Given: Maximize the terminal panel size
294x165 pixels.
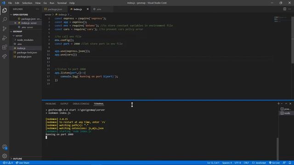Looking at the screenshot, I should point(286,104).
